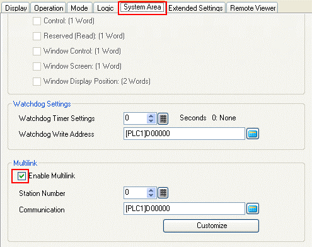Image resolution: width=312 pixels, height=247 pixels.
Task: Switch to the Logic tab
Action: (x=105, y=8)
